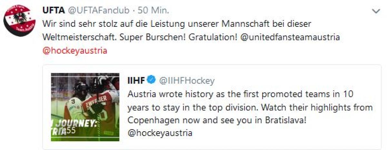387x150 pixels.
Task: Open the quoted IIHF hockey video thumbnail
Action: tap(85, 107)
